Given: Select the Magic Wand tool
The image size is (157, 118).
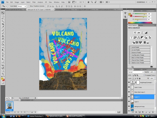Looking at the screenshot, I should pos(3,22).
